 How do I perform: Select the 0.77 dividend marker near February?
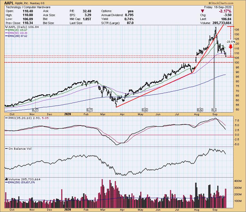(90, 110)
